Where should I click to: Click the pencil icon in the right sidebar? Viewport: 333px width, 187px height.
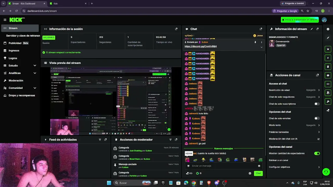coord(328,38)
